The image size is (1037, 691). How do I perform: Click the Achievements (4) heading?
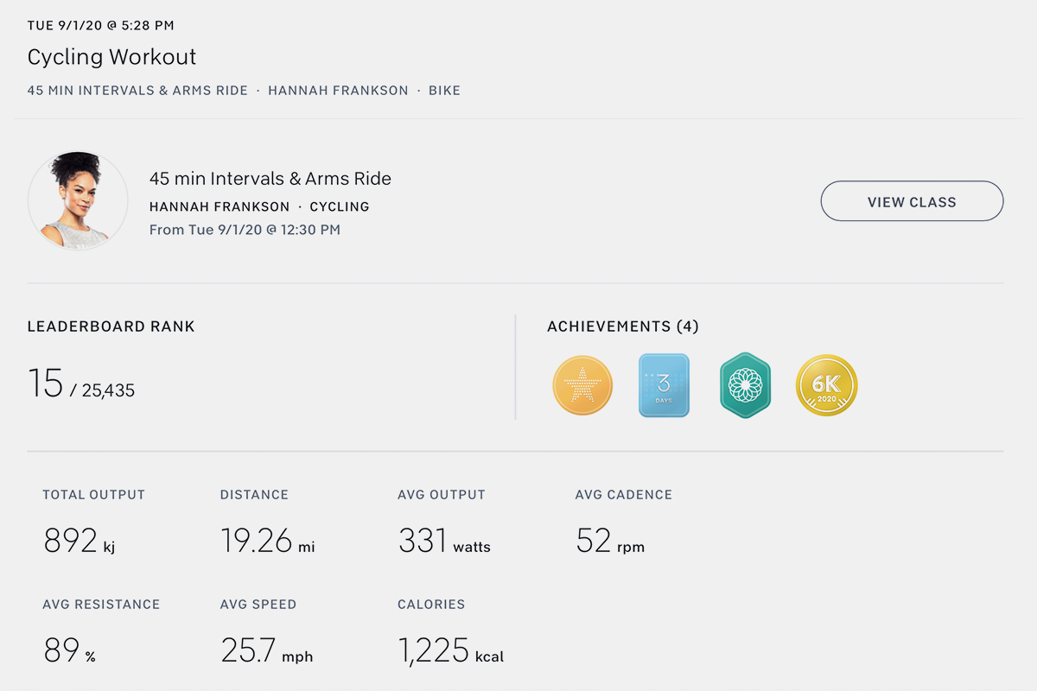[622, 326]
